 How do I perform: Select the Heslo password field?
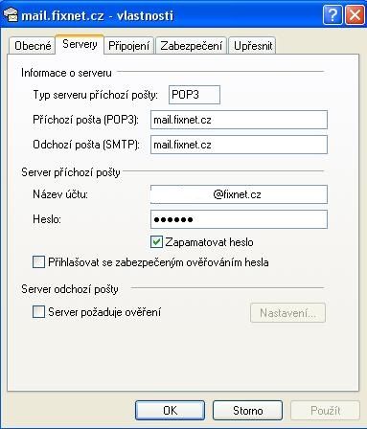click(x=239, y=219)
